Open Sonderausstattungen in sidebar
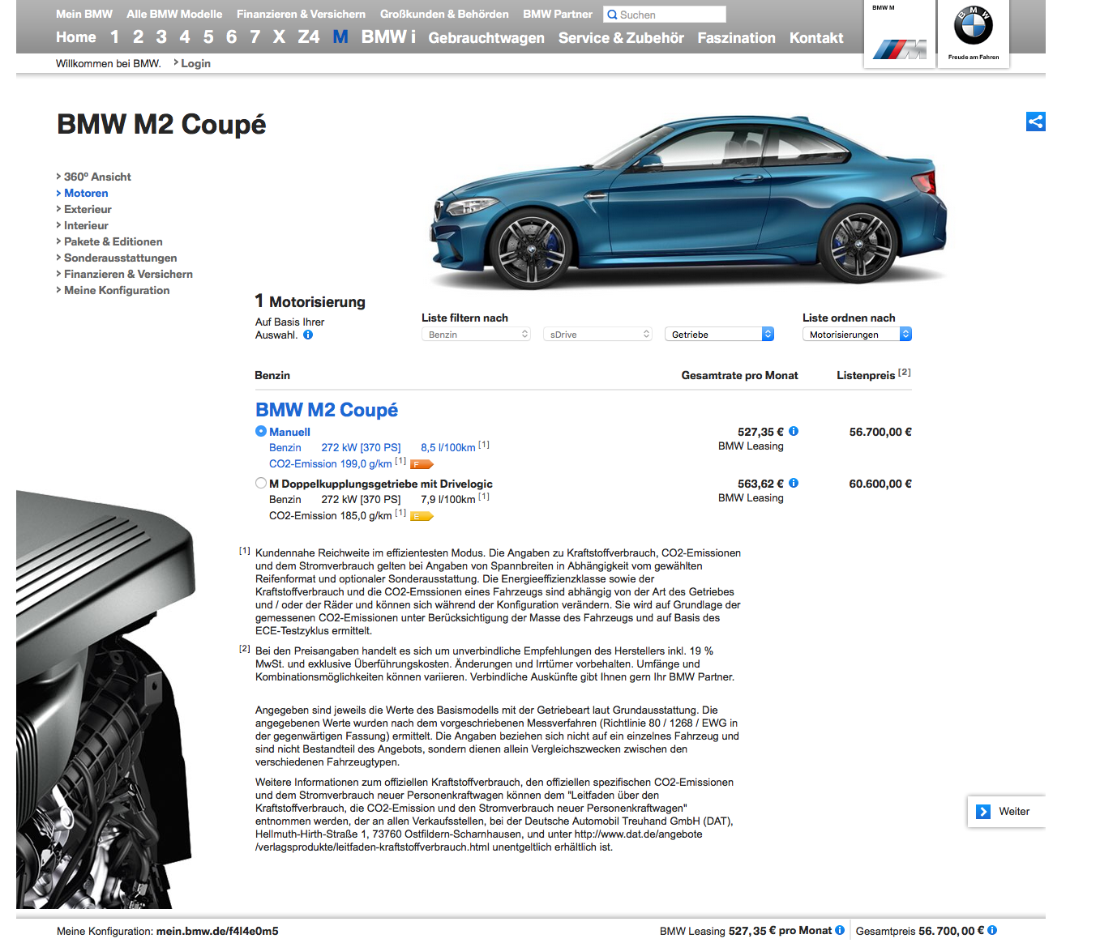Image resolution: width=1100 pixels, height=943 pixels. (121, 258)
